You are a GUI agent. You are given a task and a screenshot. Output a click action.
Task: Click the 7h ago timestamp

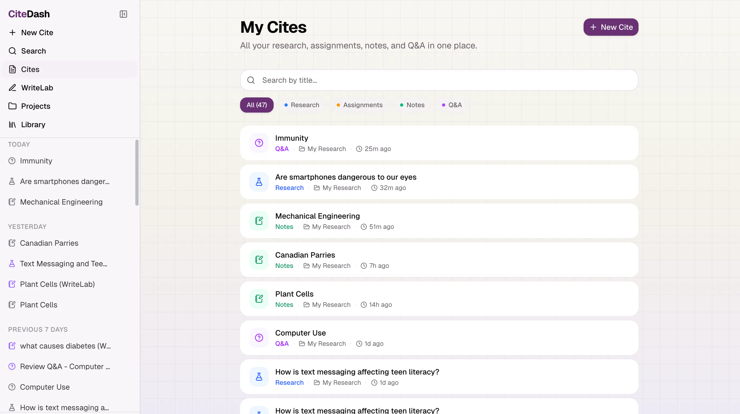(x=375, y=265)
